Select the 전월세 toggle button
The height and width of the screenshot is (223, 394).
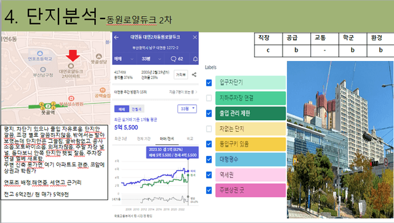tap(137, 109)
